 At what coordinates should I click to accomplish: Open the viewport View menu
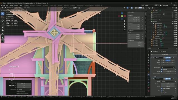coord(17,8)
